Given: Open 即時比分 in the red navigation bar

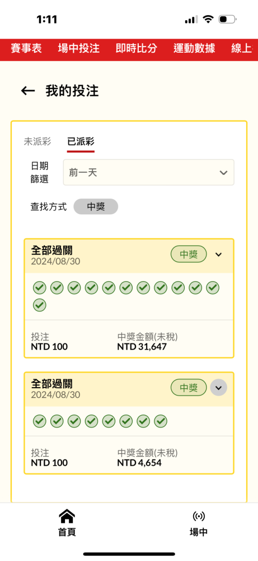Looking at the screenshot, I should (x=137, y=48).
